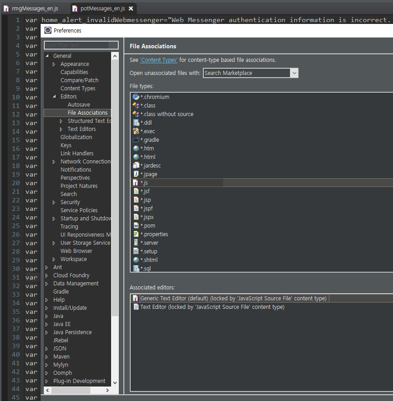The image size is (393, 401).
Task: Select the JRebel preference page
Action: [61, 340]
